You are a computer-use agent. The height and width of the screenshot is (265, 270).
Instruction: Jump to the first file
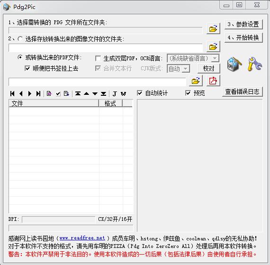click(12, 94)
